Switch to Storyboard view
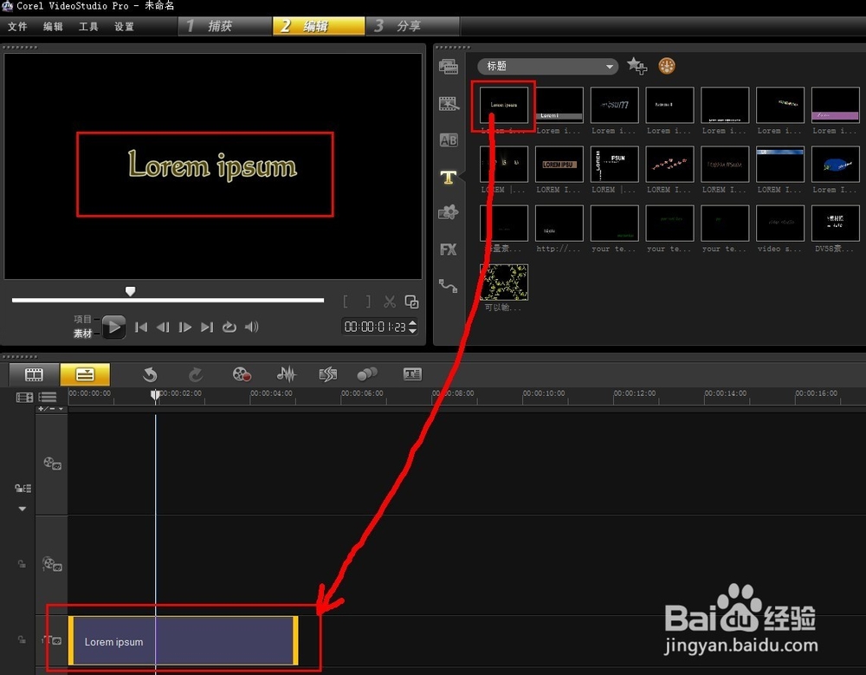866x675 pixels. [x=34, y=374]
